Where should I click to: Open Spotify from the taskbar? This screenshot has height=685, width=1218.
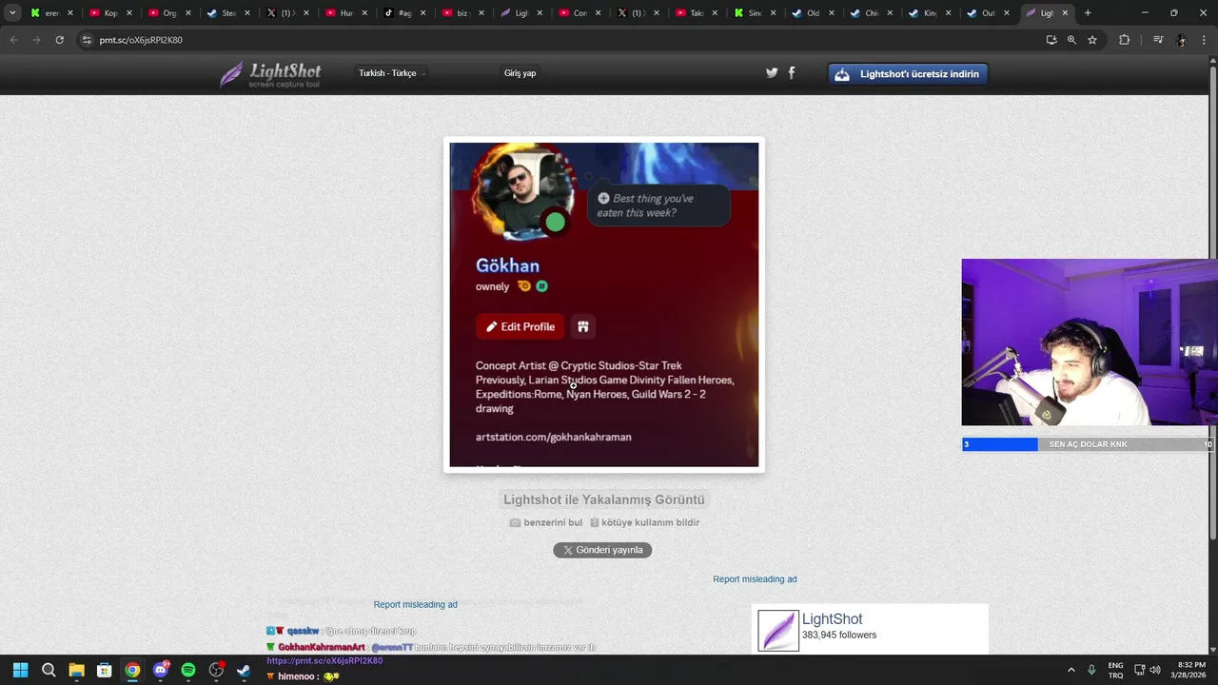188,670
